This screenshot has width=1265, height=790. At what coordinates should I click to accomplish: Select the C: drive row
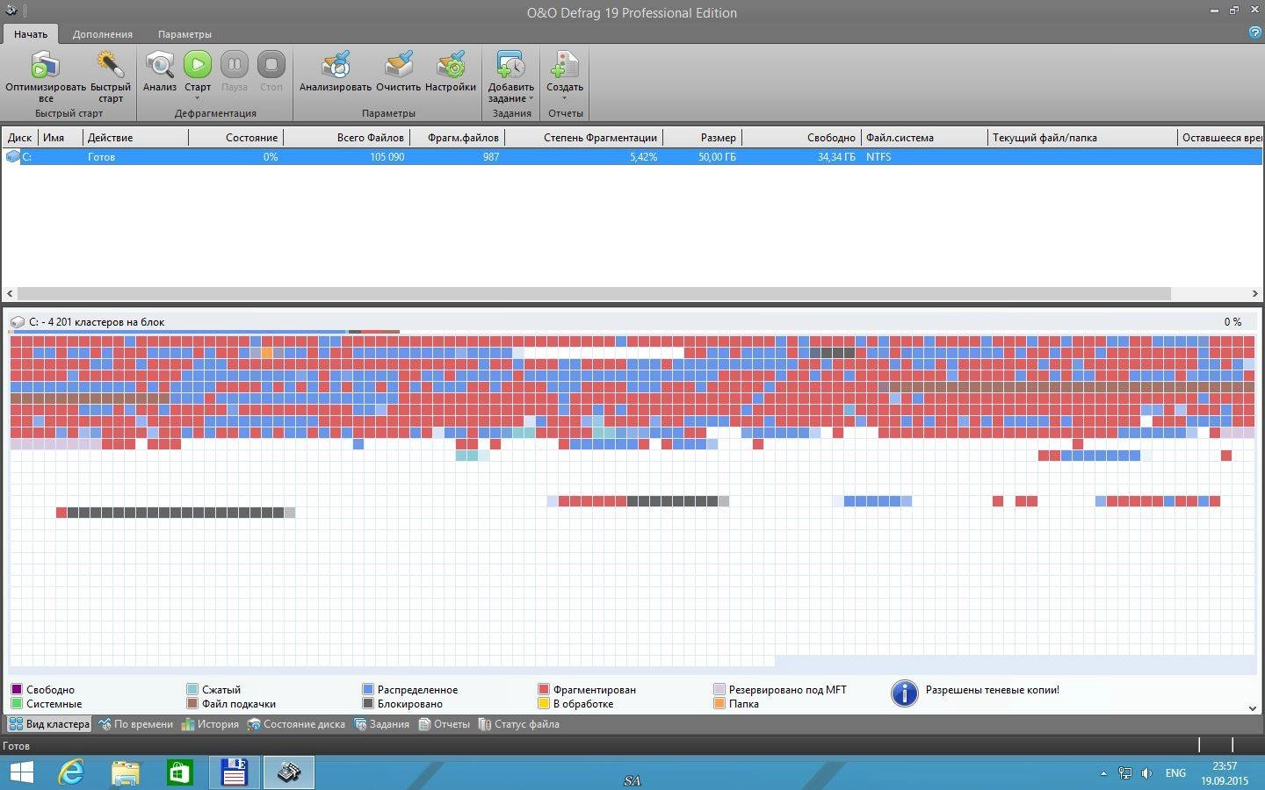[632, 157]
